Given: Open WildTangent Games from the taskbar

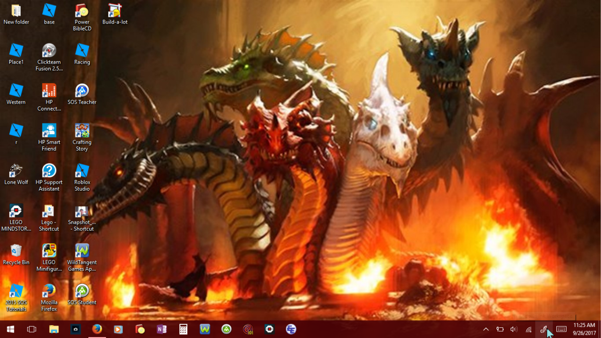Looking at the screenshot, I should (205, 329).
